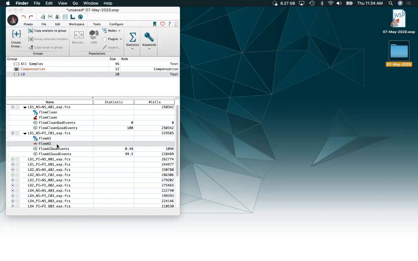Click the question mark help icon
This screenshot has height=261, width=418.
(170, 24)
